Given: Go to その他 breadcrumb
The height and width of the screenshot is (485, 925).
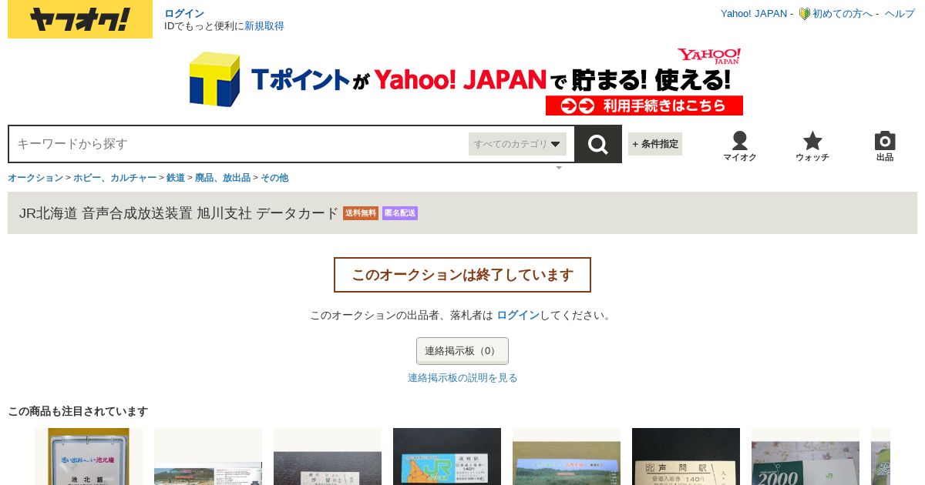Looking at the screenshot, I should pyautogui.click(x=274, y=178).
